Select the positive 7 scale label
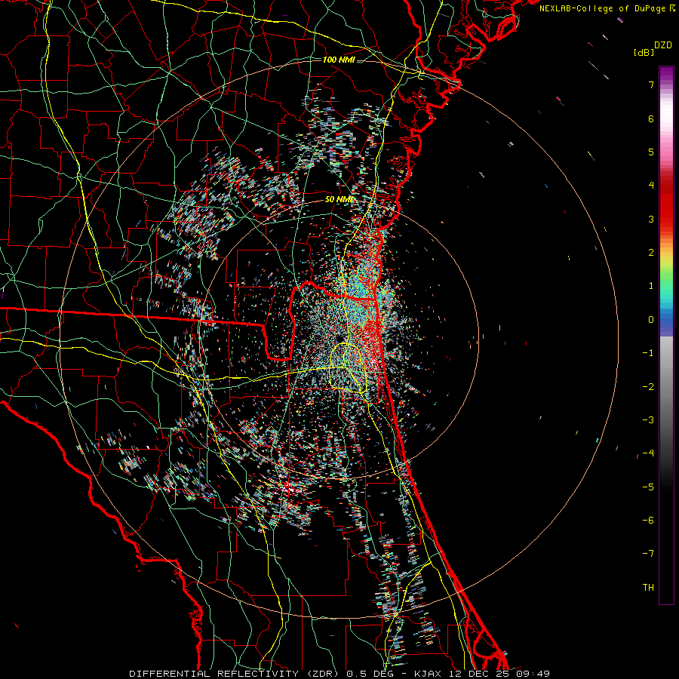 click(x=651, y=84)
